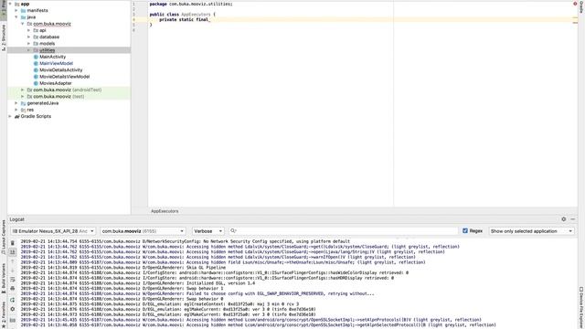The height and width of the screenshot is (329, 585).
Task: Open Gradle side tab at top right
Action: (x=581, y=6)
